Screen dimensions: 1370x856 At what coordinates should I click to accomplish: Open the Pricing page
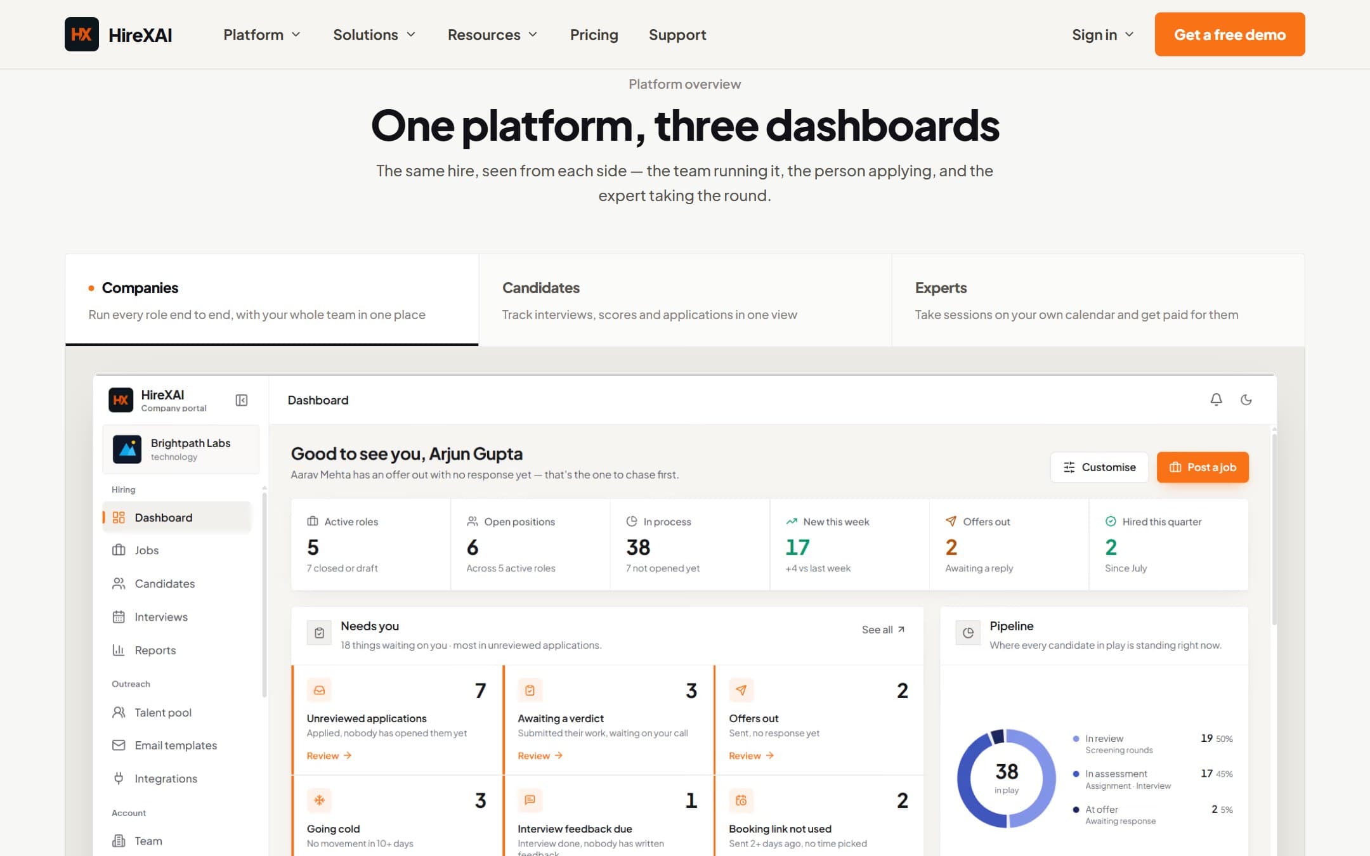(x=594, y=35)
